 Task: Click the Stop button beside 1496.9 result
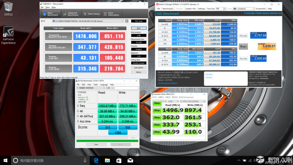tap(157, 110)
